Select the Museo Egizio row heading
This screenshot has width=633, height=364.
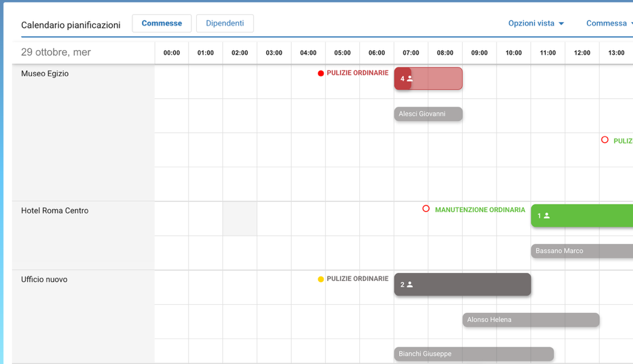click(45, 74)
